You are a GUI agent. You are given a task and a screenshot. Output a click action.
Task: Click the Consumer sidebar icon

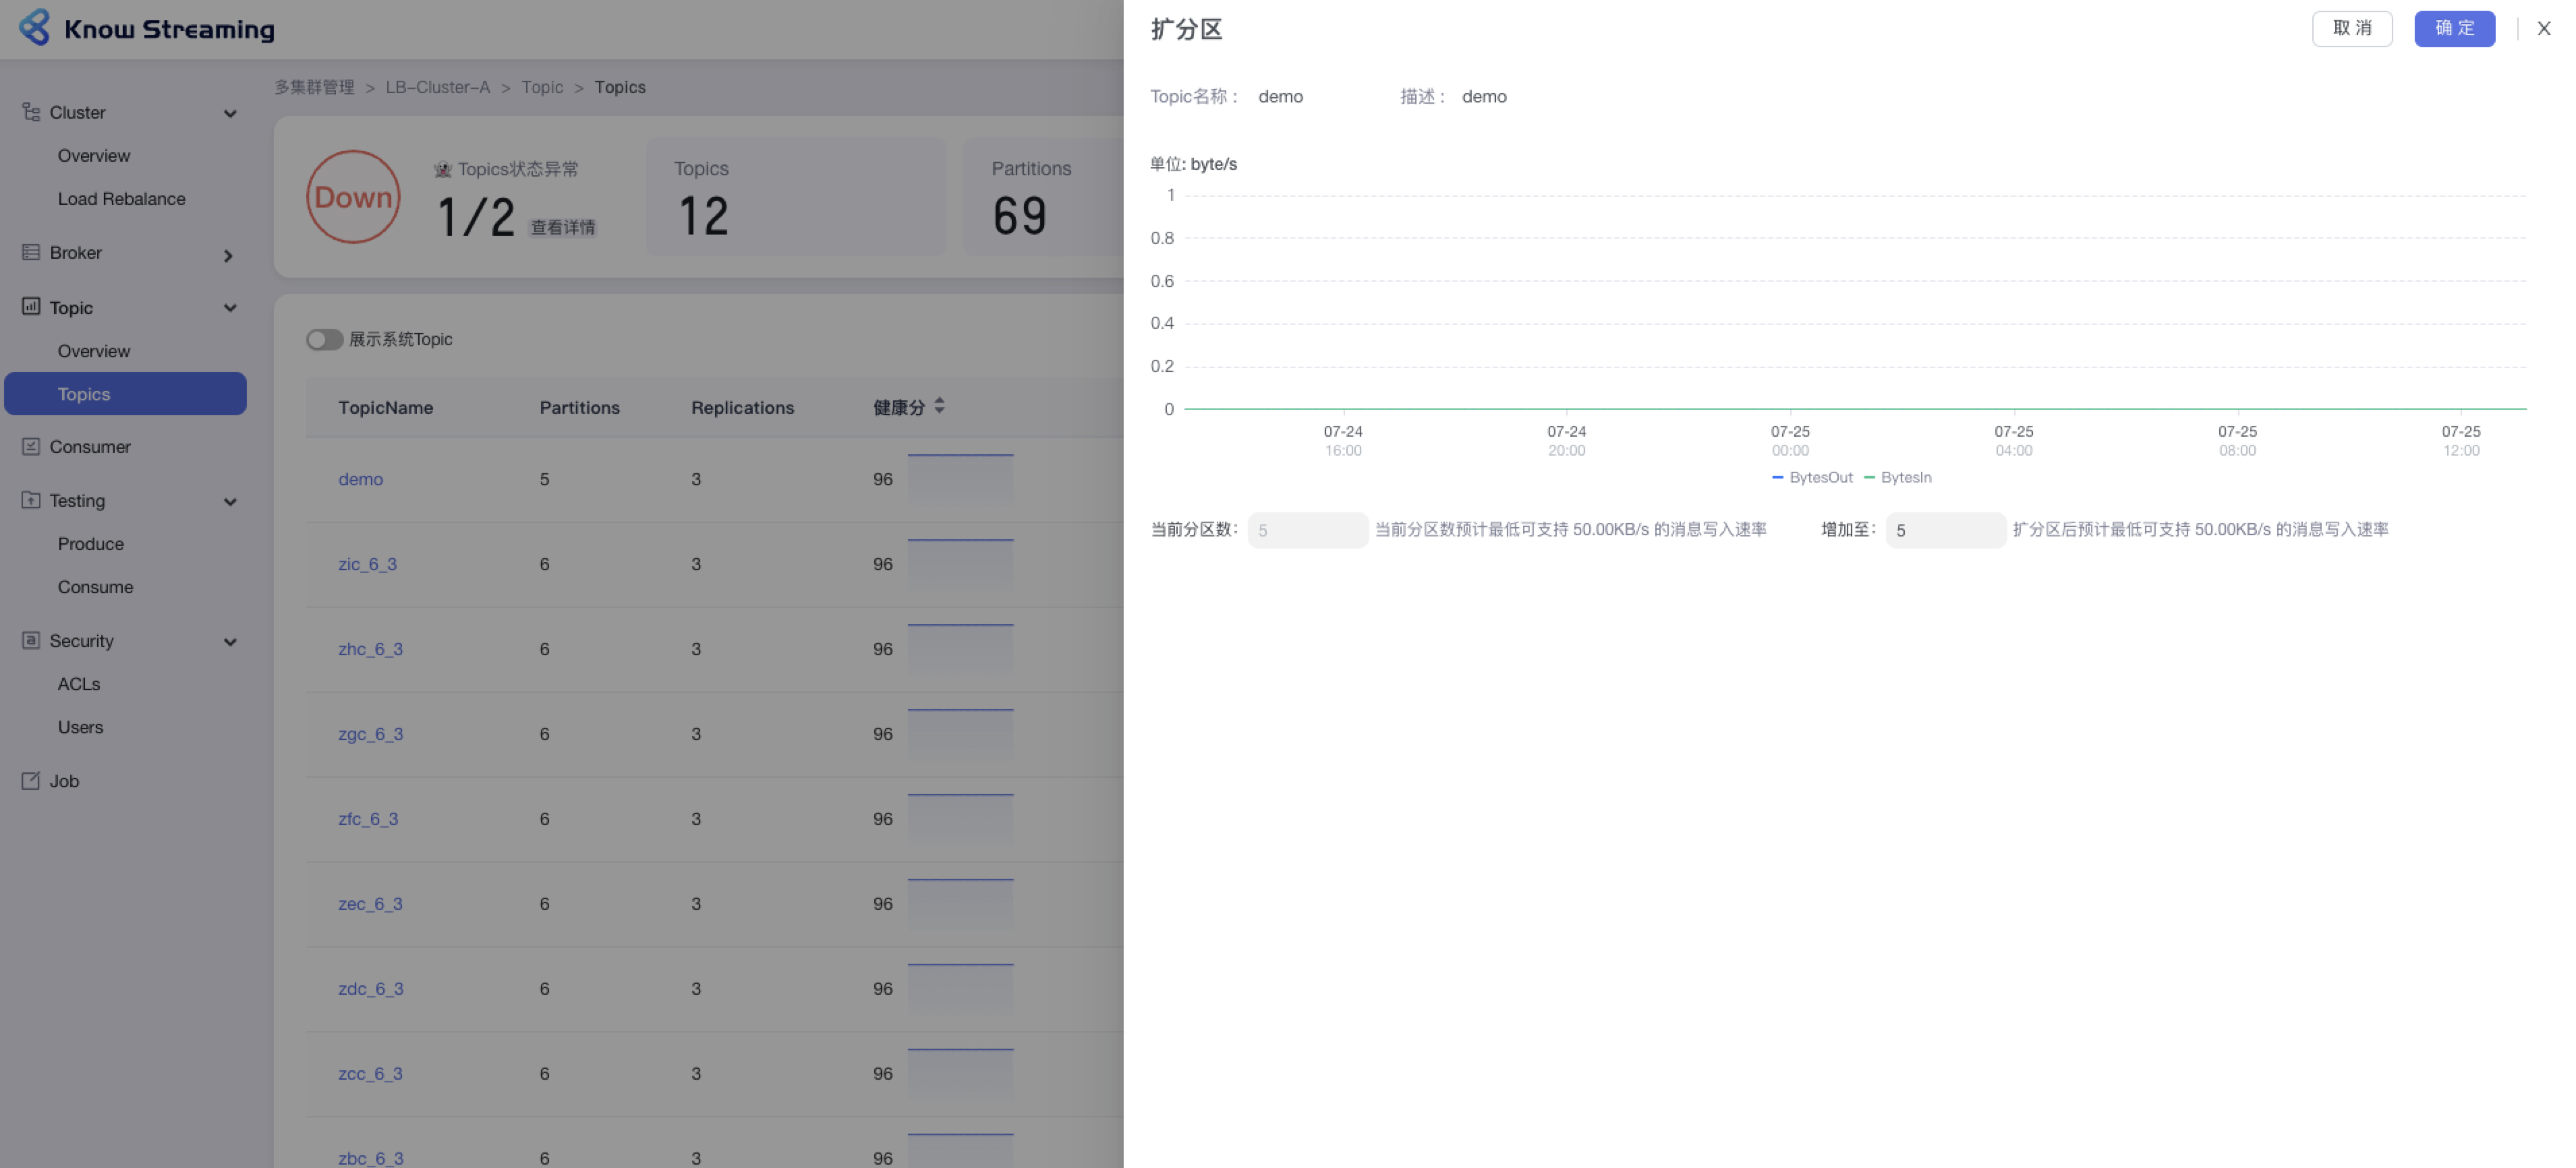pyautogui.click(x=31, y=447)
